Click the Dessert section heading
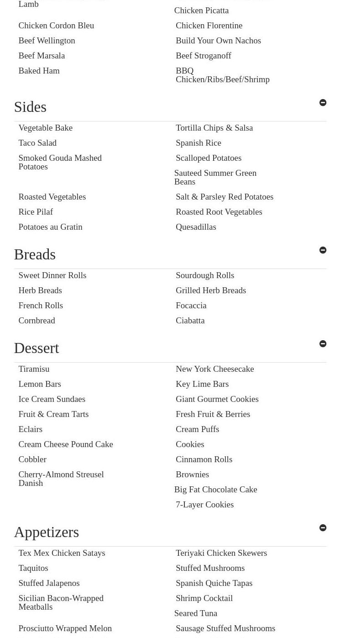 click(37, 348)
